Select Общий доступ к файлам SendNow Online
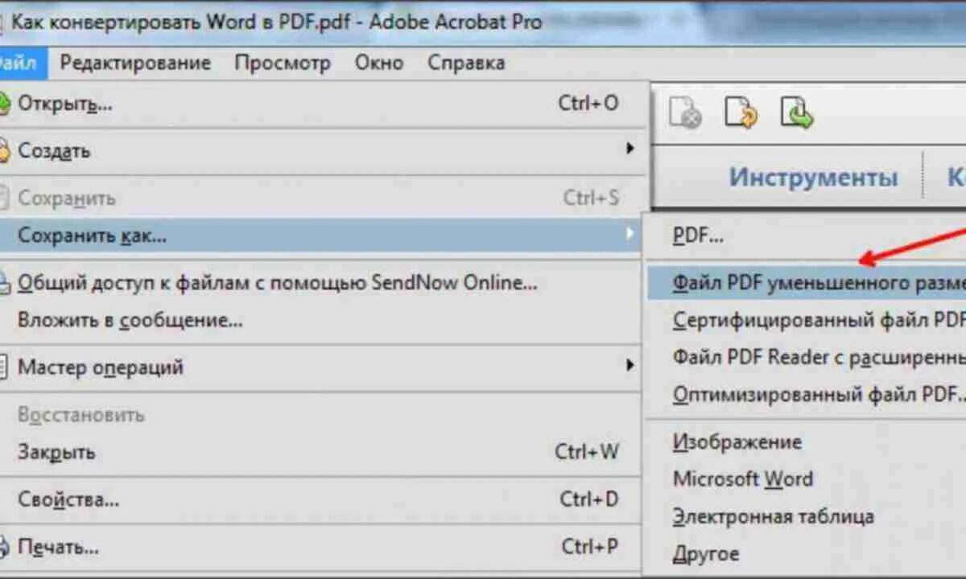966x579 pixels. tap(322, 283)
